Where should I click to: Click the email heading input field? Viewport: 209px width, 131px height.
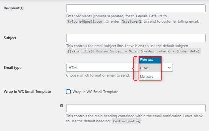[x=136, y=108]
